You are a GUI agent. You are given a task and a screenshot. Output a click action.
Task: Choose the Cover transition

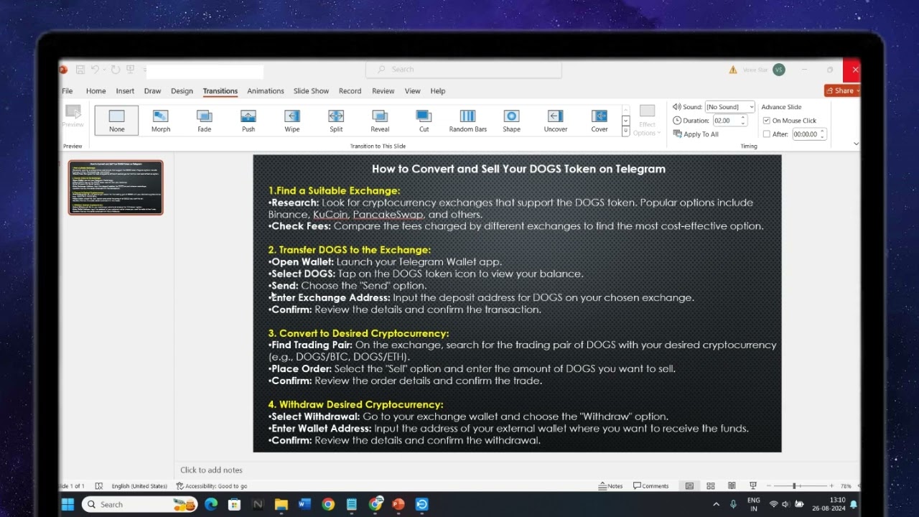[600, 121]
